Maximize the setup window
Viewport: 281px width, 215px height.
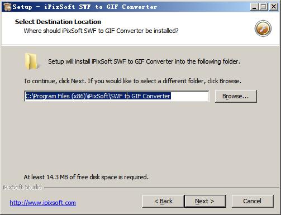264,7
